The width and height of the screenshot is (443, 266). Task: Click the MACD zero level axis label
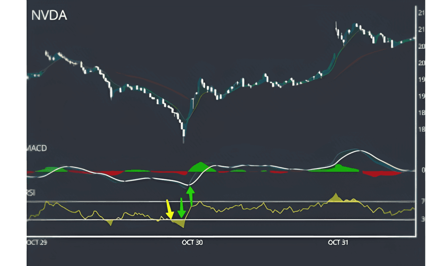tap(423, 170)
